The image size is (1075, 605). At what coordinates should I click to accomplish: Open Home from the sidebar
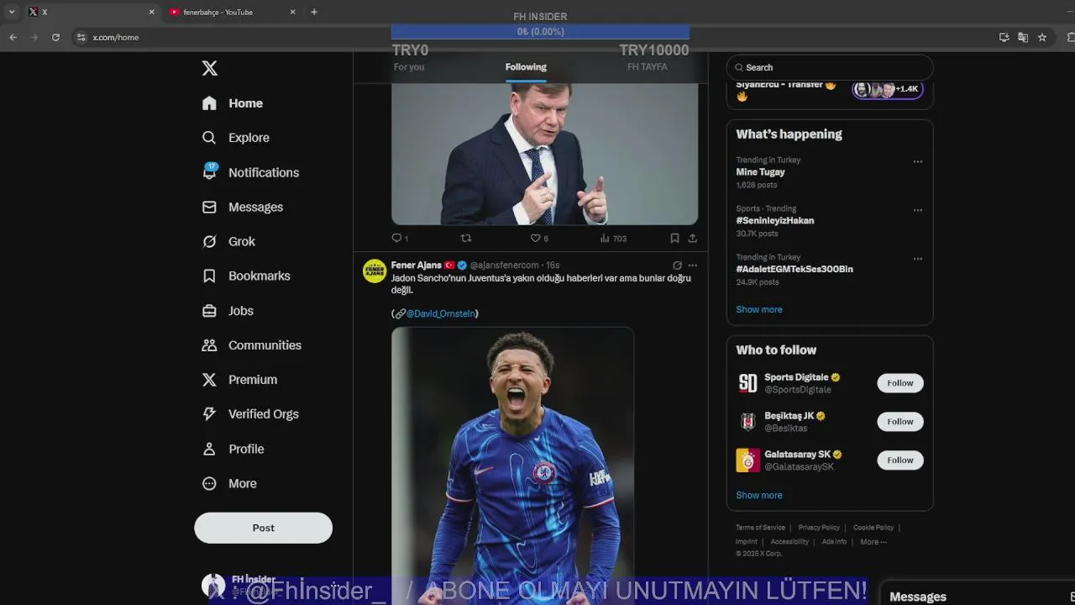[233, 103]
